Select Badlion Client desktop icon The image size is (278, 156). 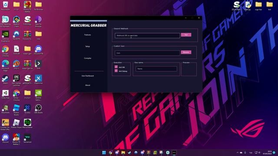pyautogui.click(x=17, y=21)
